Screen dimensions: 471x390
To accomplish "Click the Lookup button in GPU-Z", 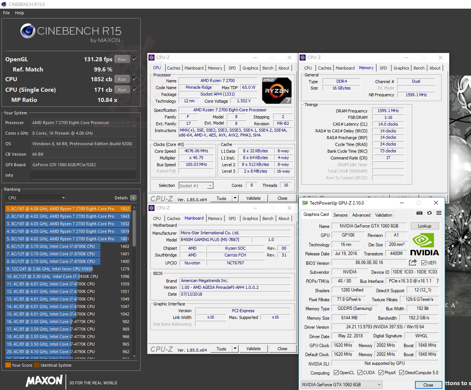I will [424, 226].
